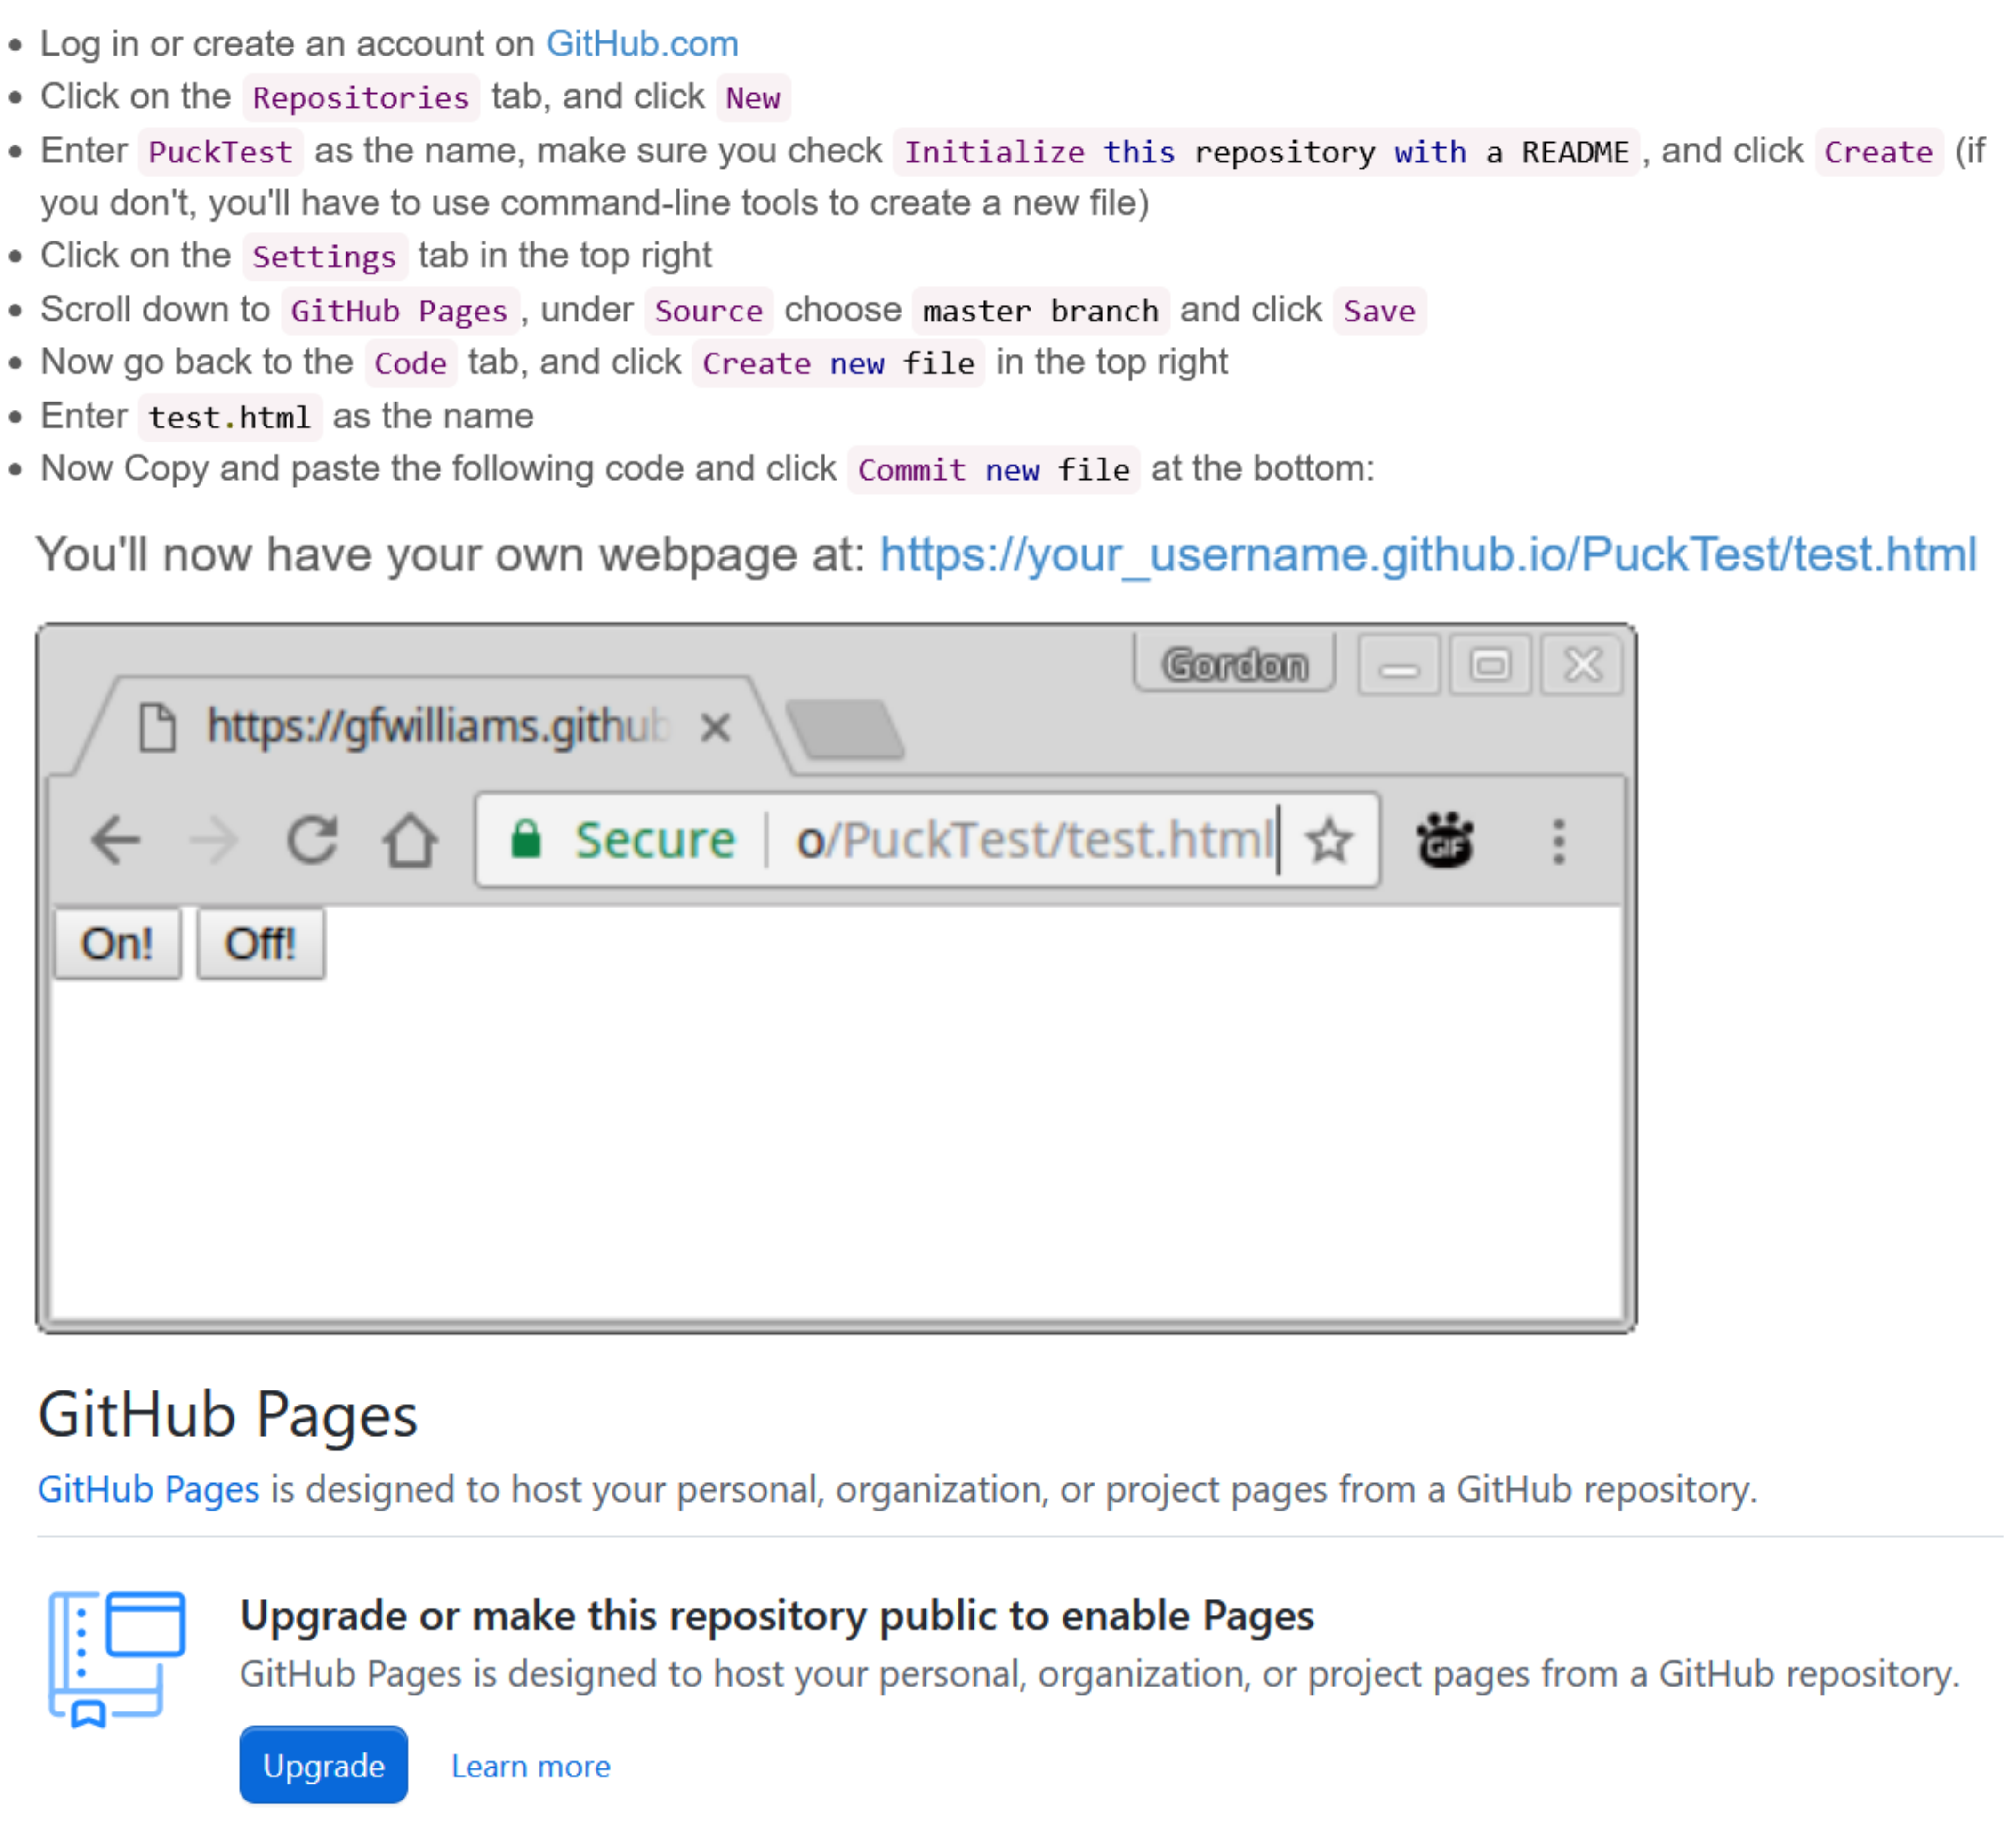Open a new browser tab
2005x1848 pixels.
click(x=846, y=729)
